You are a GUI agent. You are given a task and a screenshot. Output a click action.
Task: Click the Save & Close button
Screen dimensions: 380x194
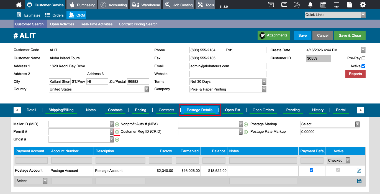pos(350,35)
